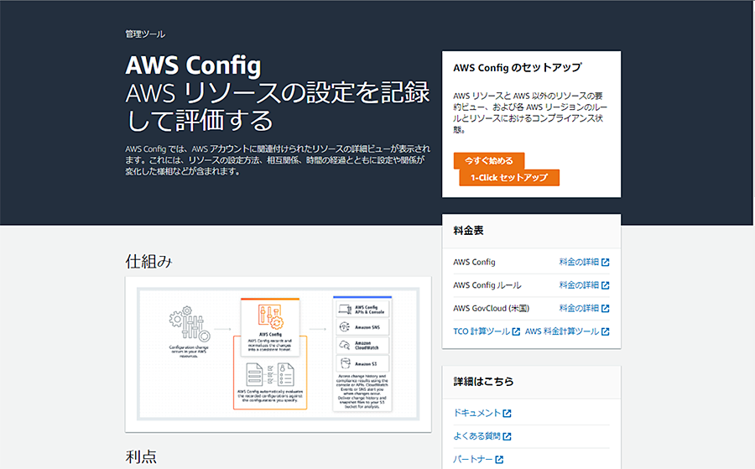Click external-link icon in AWS Config ルール row
Image resolution: width=755 pixels, height=469 pixels.
(606, 285)
